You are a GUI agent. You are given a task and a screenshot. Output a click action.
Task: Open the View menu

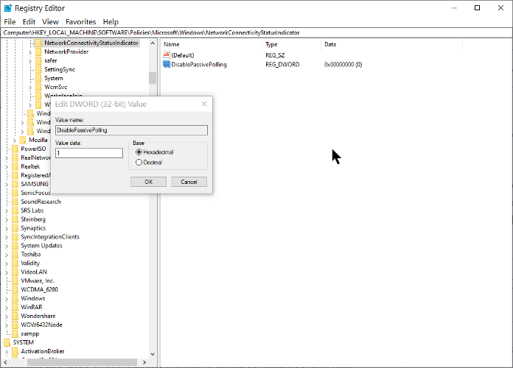pyautogui.click(x=50, y=22)
